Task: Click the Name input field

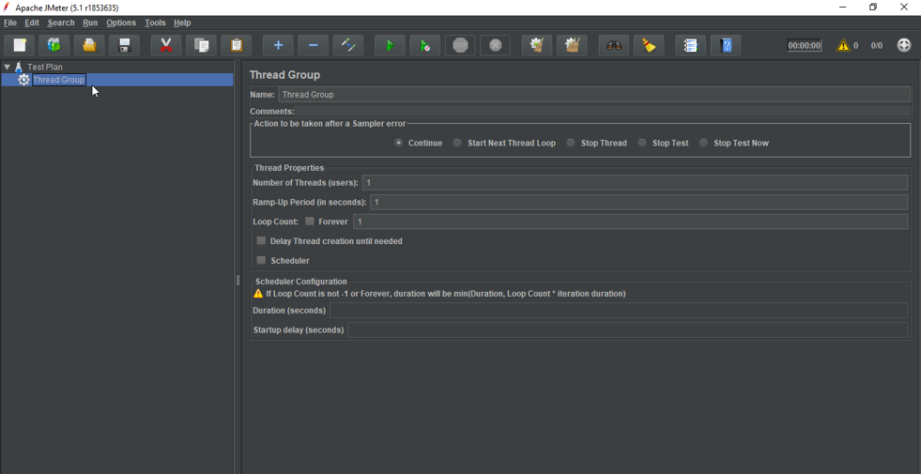Action: click(594, 94)
